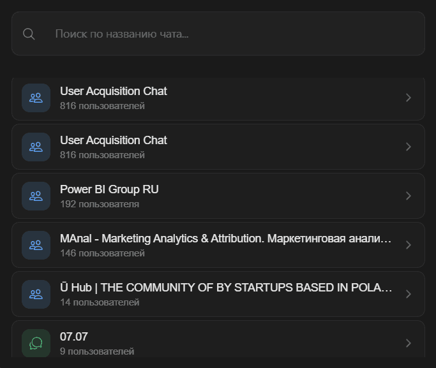Open first User Acquisition Chat via its chevron
436x368 pixels.
[408, 98]
